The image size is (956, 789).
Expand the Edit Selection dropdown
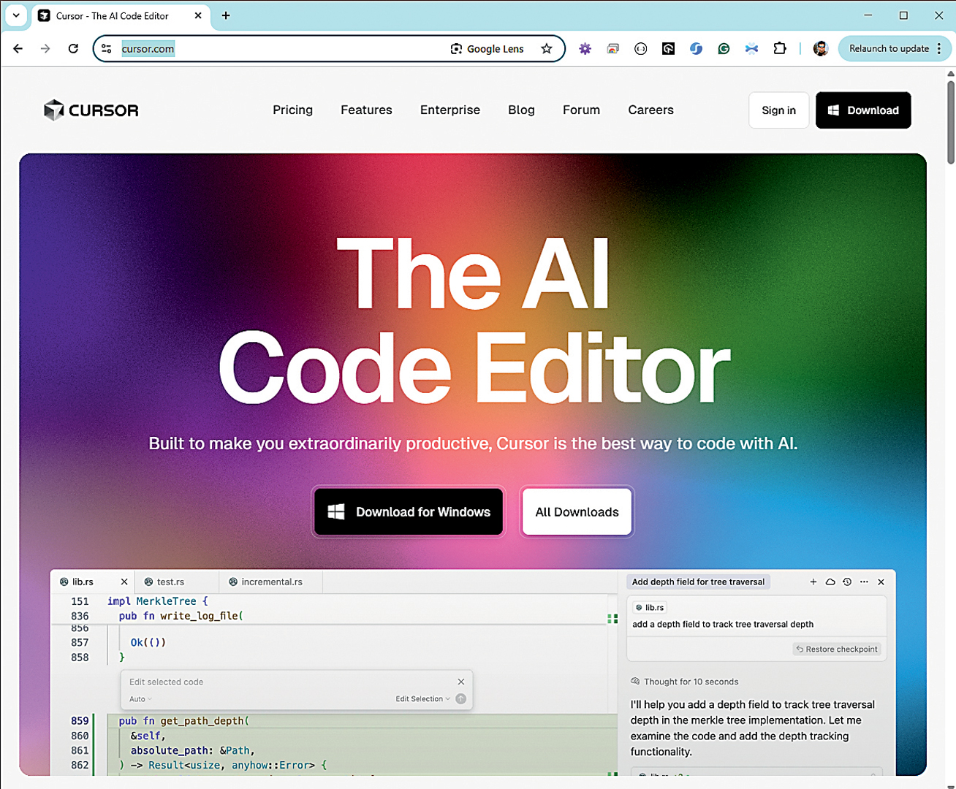[x=422, y=699]
